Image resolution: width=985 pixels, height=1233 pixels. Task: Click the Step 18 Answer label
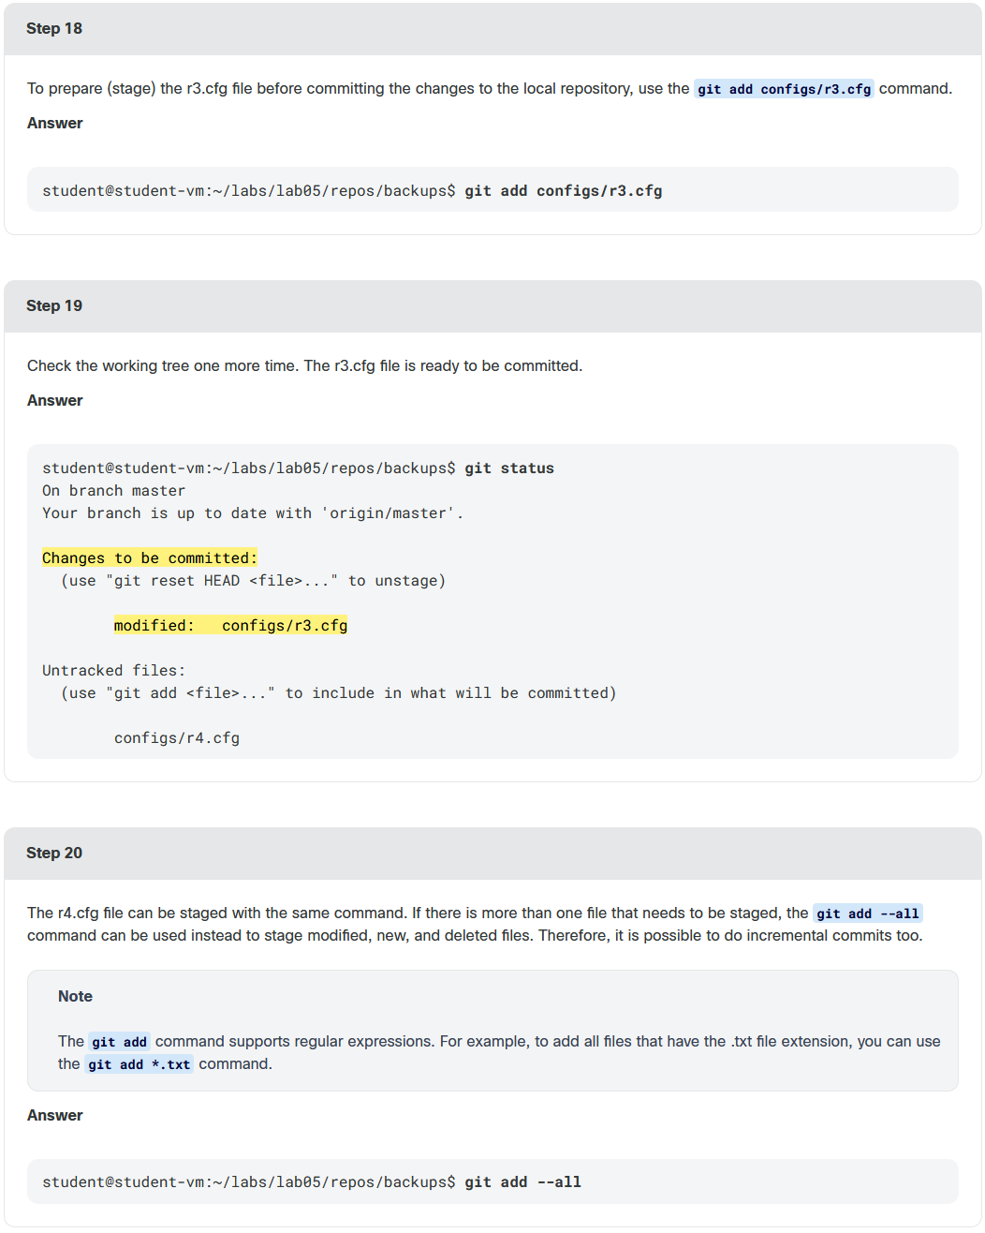pos(54,123)
